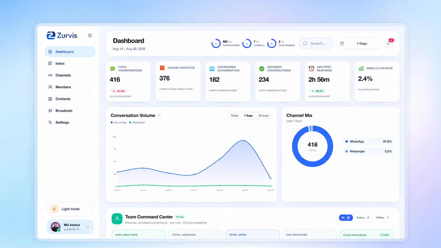Viewport: 441px width, 248px height.
Task: Click the Broadcast megaphone icon
Action: [x=50, y=111]
